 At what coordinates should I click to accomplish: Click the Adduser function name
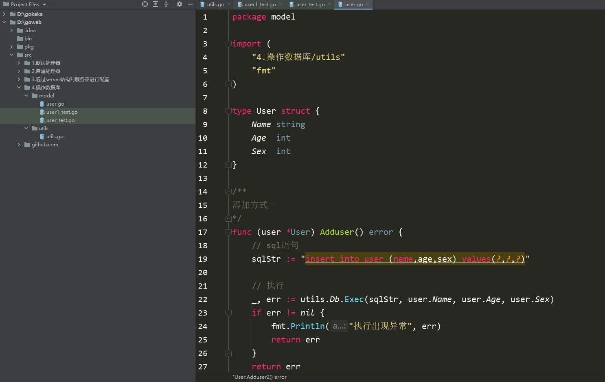[x=337, y=232]
